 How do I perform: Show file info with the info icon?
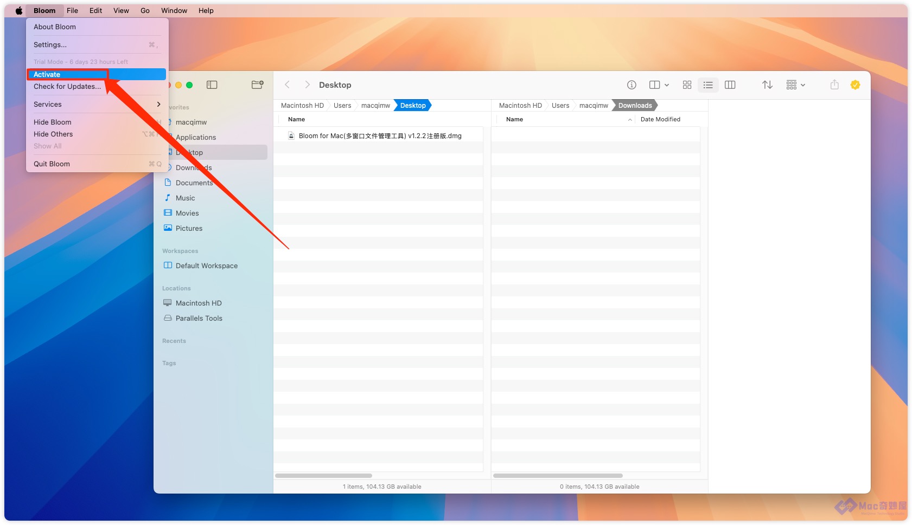[632, 85]
